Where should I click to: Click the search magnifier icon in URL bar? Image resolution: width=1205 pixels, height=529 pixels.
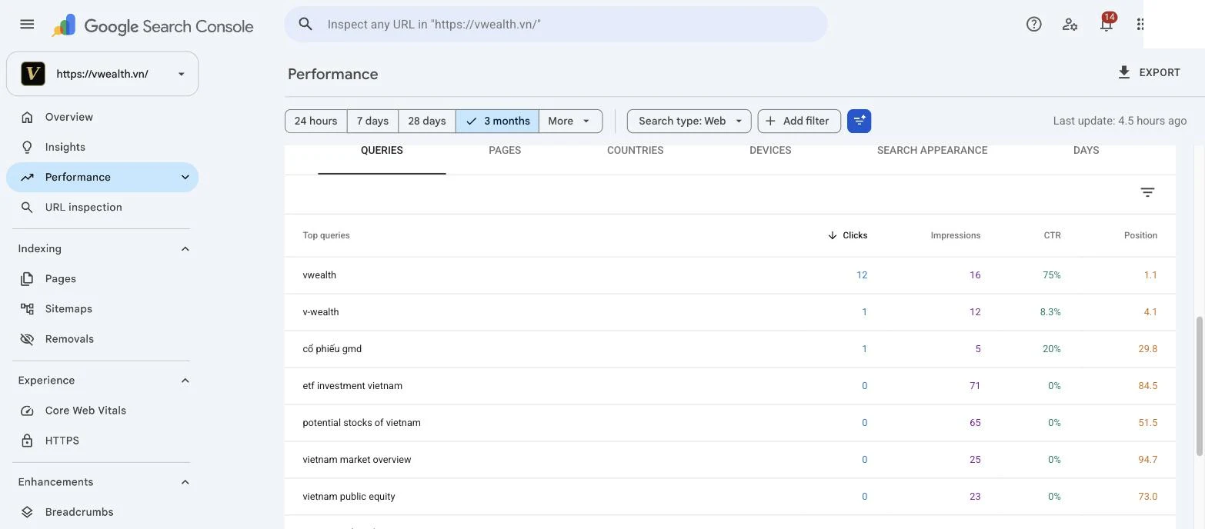tap(305, 24)
